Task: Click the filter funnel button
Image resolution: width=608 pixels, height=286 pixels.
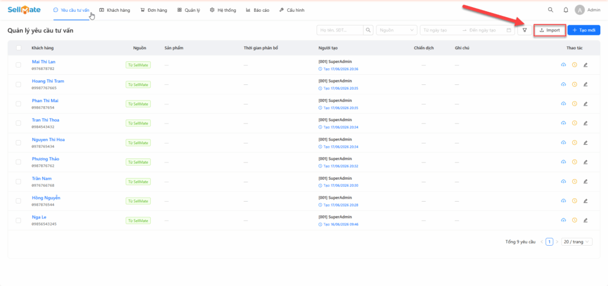Action: [x=525, y=30]
